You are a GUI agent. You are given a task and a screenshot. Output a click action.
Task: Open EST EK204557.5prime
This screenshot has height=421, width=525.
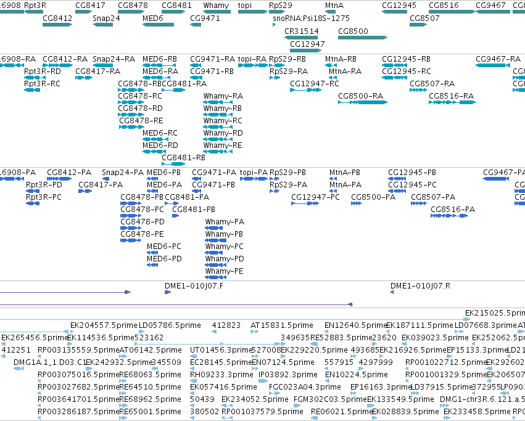(104, 325)
